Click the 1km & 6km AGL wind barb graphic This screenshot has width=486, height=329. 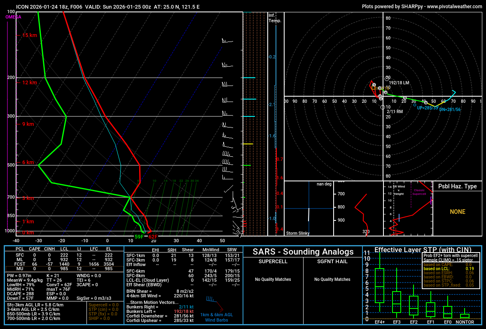click(x=215, y=304)
